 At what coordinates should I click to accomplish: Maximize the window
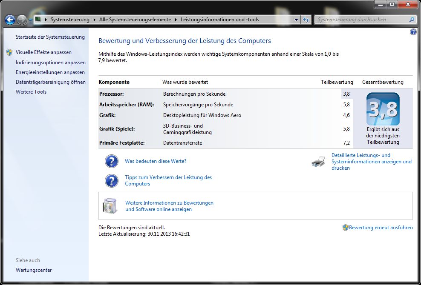pos(392,4)
